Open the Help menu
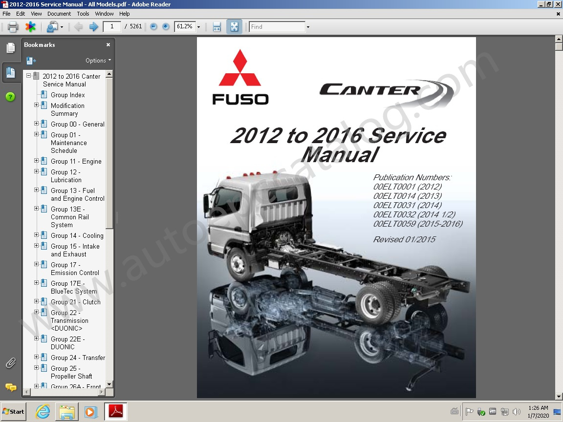Viewport: 563px width, 422px height. click(125, 14)
